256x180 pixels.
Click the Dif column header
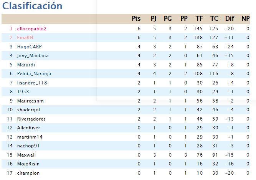(230, 18)
